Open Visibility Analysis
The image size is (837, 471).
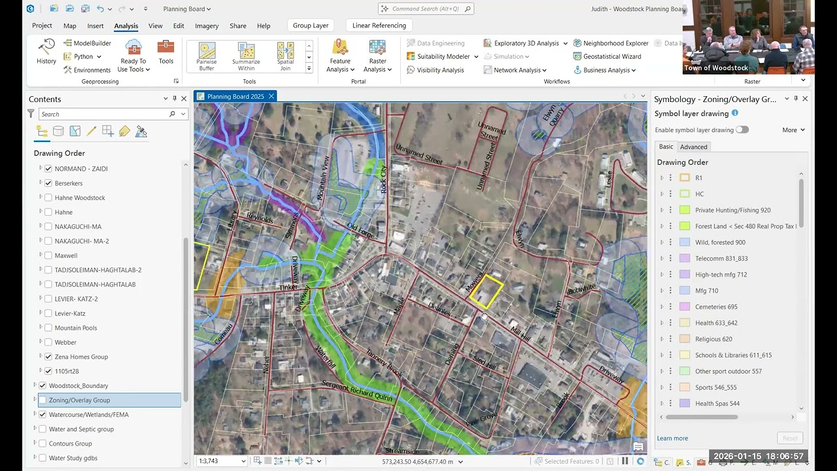[x=435, y=70]
